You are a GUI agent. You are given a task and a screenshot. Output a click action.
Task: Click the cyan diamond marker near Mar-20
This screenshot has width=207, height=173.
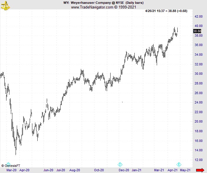click(8, 164)
